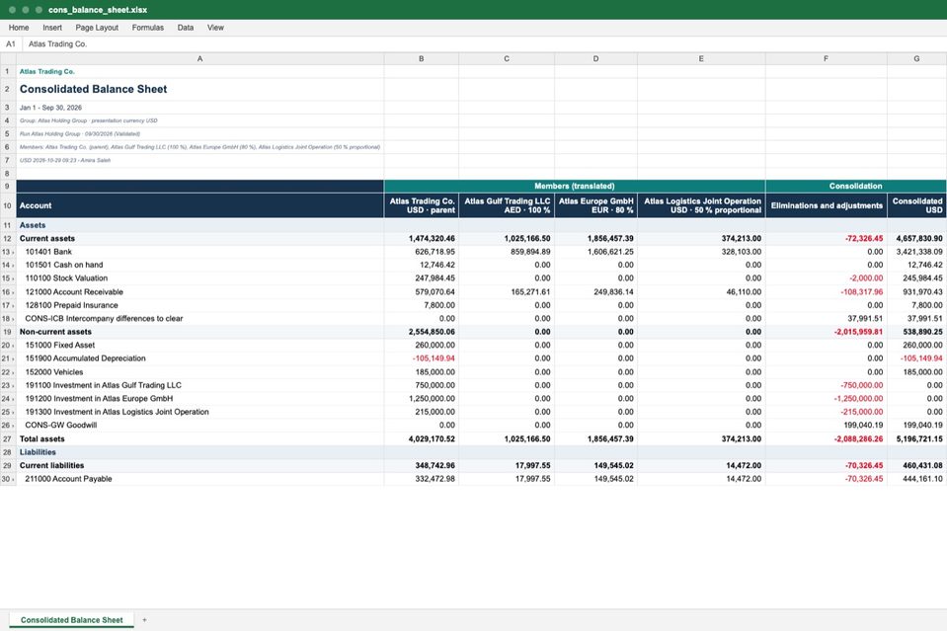Click the Consolidation header cell
The width and height of the screenshot is (947, 631).
point(856,186)
